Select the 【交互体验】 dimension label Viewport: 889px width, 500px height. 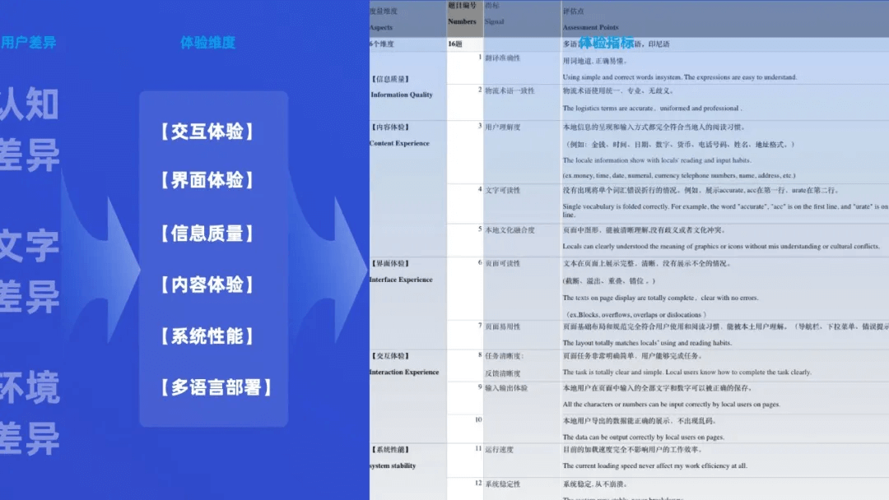207,132
